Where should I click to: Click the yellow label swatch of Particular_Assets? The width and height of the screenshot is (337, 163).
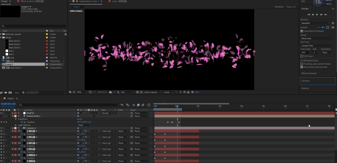coord(47,34)
